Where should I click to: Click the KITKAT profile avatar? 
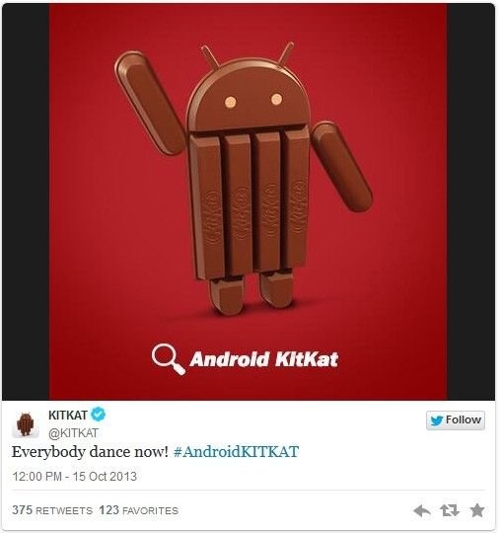25,423
